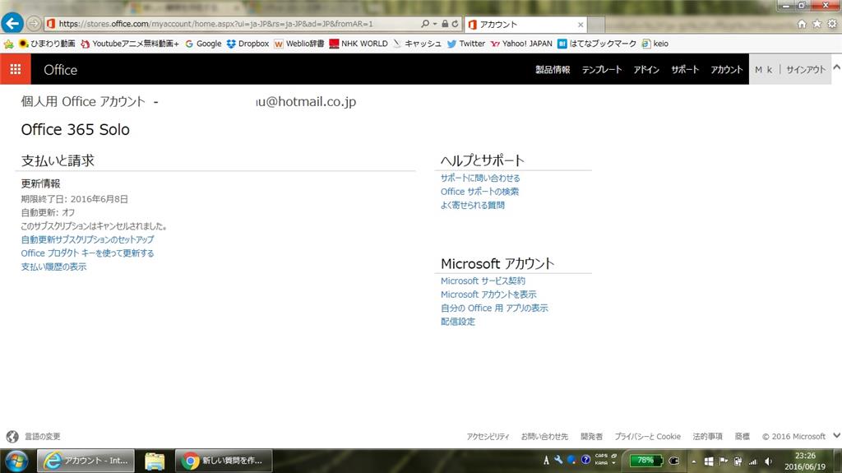This screenshot has height=473, width=842.
Task: Click サインアウト to sign out
Action: pos(806,69)
